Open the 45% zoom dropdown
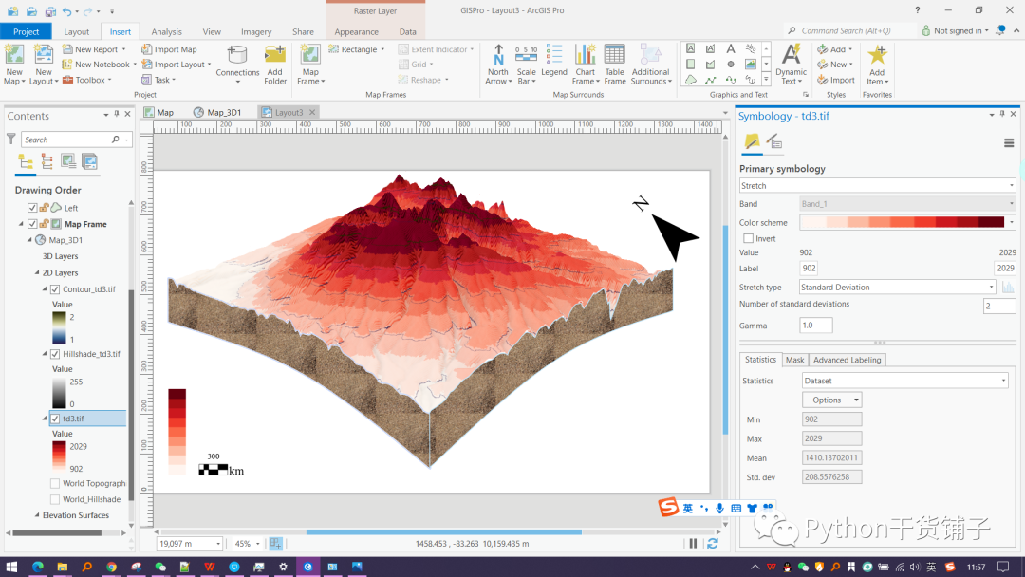 [x=257, y=544]
